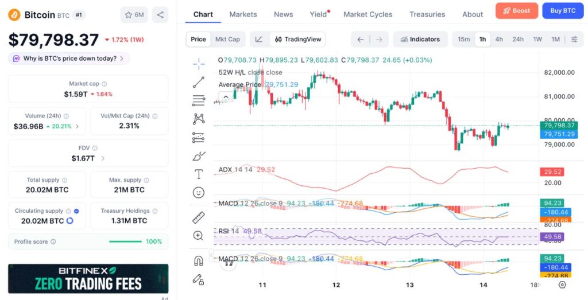Screen dimensions: 588x300
Task: Click Circulating supply verified badge
Action: (x=76, y=211)
